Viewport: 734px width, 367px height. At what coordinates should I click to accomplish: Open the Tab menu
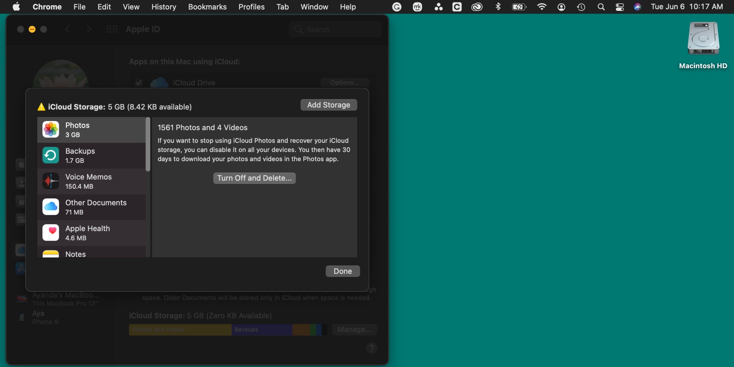pos(283,7)
